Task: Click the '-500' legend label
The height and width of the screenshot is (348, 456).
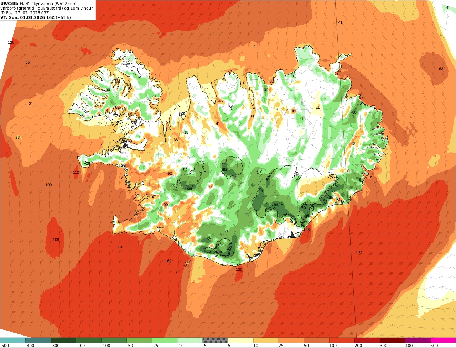Action: pyautogui.click(x=5, y=346)
